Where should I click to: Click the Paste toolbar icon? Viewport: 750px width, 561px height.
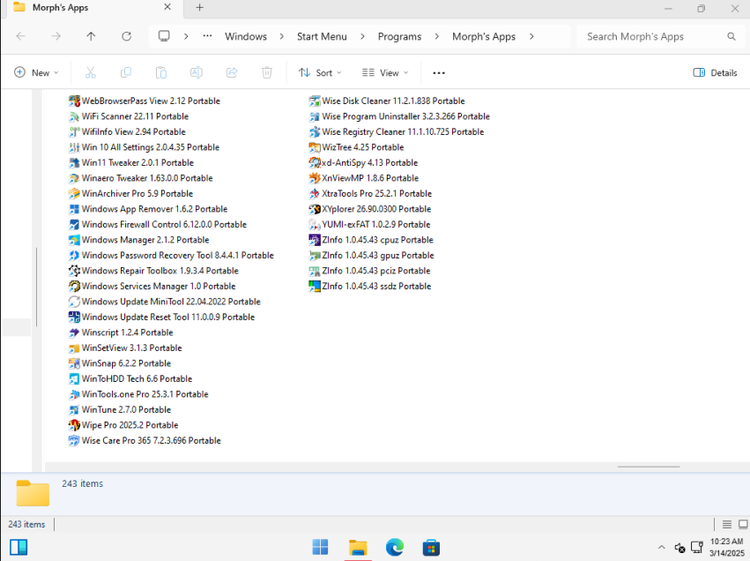pos(161,72)
